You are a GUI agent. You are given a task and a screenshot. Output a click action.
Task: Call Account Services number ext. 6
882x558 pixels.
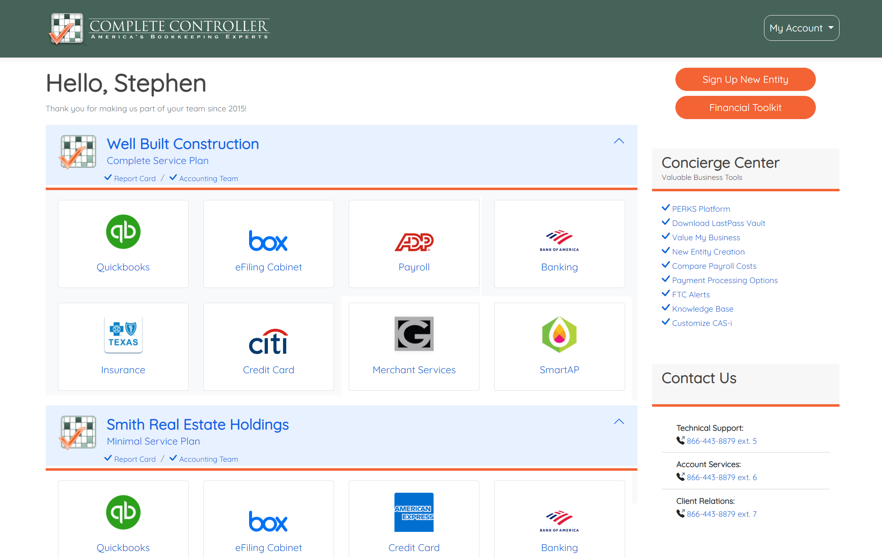point(721,477)
